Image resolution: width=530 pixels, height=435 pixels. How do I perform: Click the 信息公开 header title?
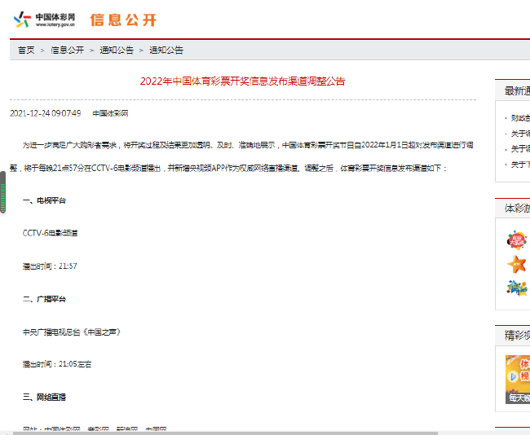tap(123, 20)
